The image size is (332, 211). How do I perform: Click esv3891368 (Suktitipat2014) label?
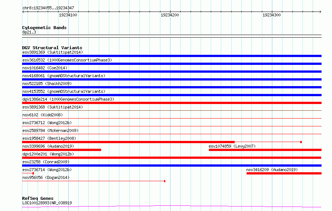[x=53, y=107]
